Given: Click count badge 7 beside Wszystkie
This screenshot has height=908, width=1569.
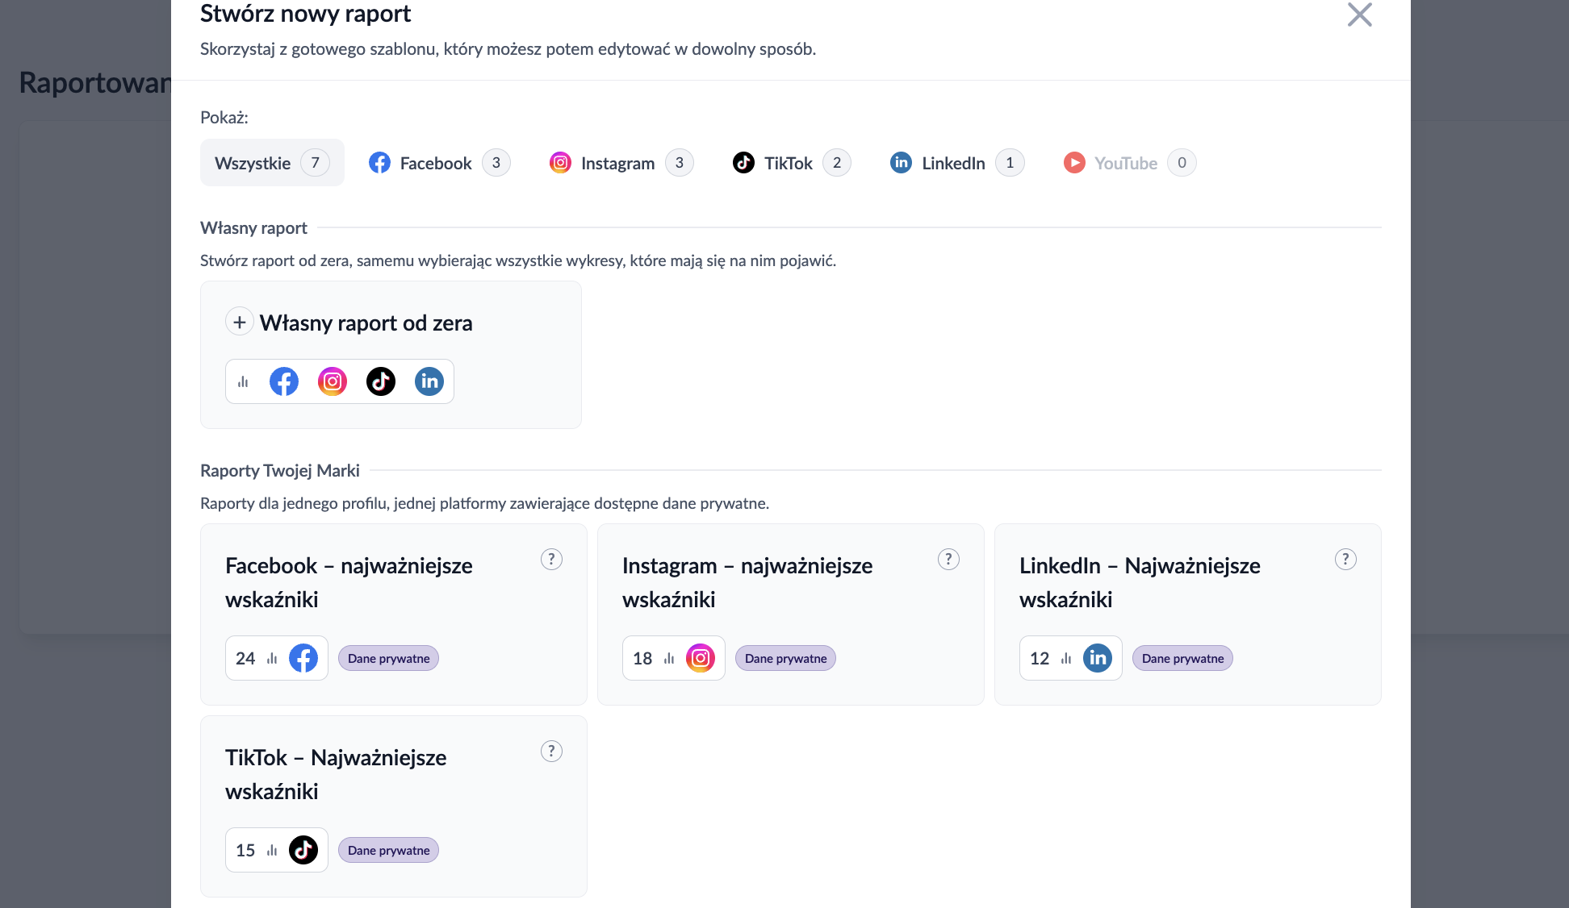Looking at the screenshot, I should pos(316,163).
